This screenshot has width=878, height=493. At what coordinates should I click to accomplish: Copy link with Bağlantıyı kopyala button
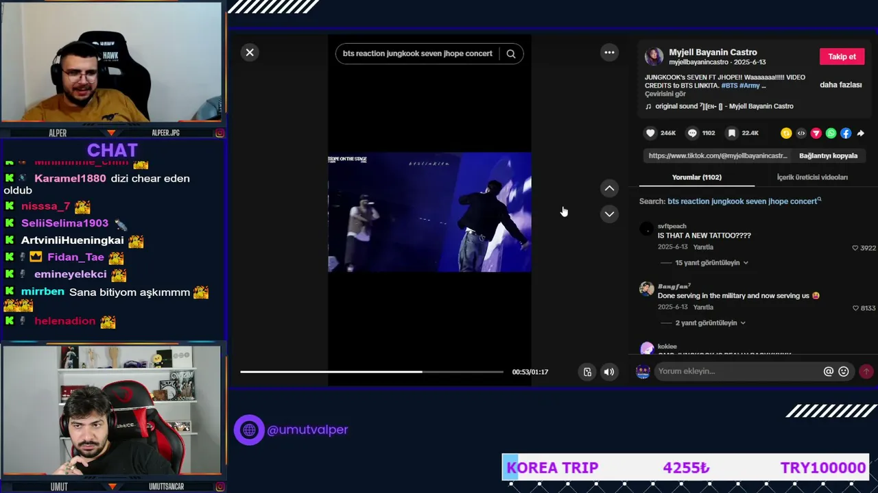point(828,156)
